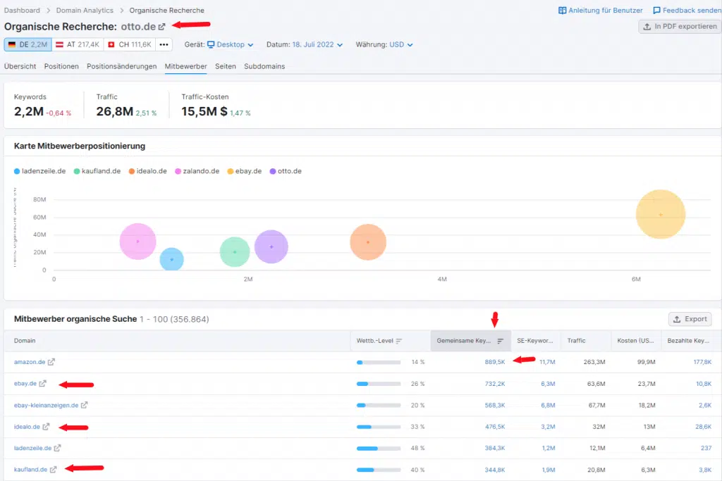Click sort icon in Gemeinsame Keywords column

pyautogui.click(x=500, y=341)
